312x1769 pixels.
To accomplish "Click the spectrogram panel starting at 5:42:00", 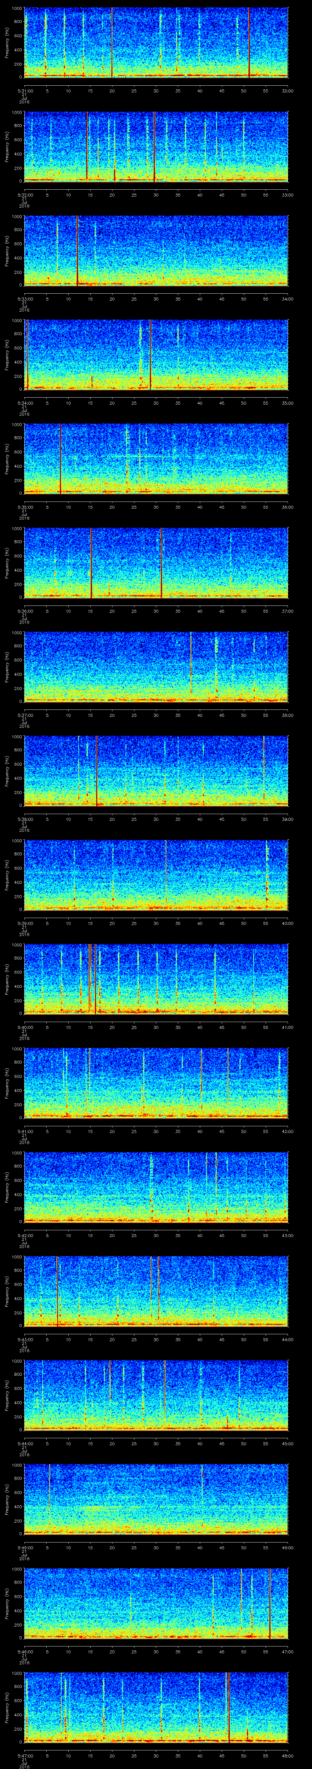I will 156,1187.
